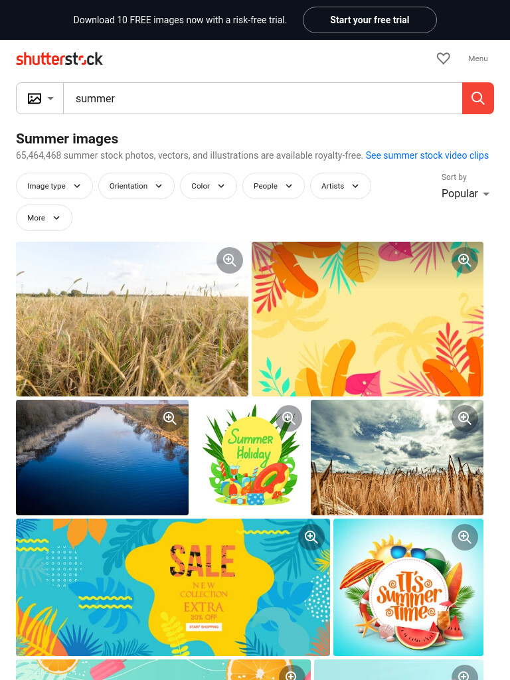The width and height of the screenshot is (510, 680).
Task: Open the image type selector in search bar
Action: pyautogui.click(x=41, y=98)
